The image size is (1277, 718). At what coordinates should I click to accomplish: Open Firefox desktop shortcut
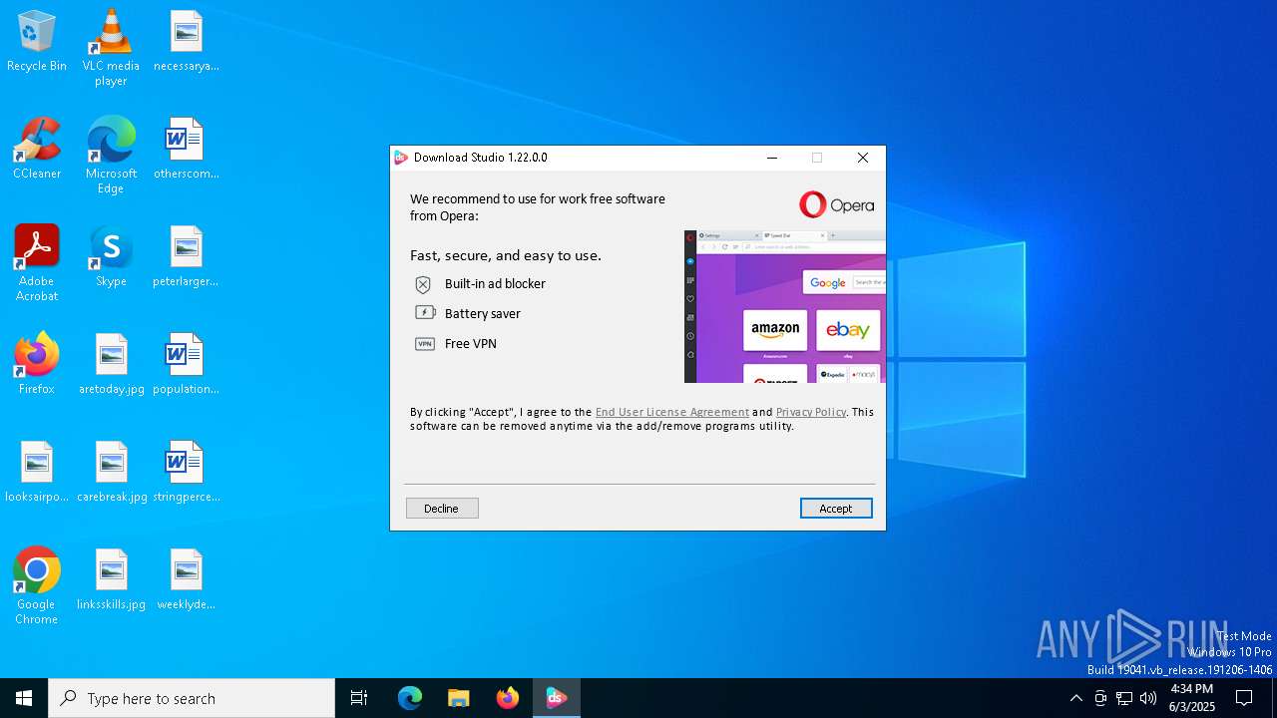pyautogui.click(x=37, y=365)
